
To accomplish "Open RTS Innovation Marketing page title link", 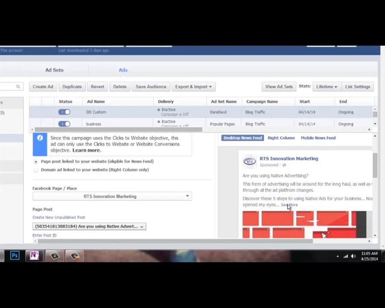I will [x=289, y=158].
